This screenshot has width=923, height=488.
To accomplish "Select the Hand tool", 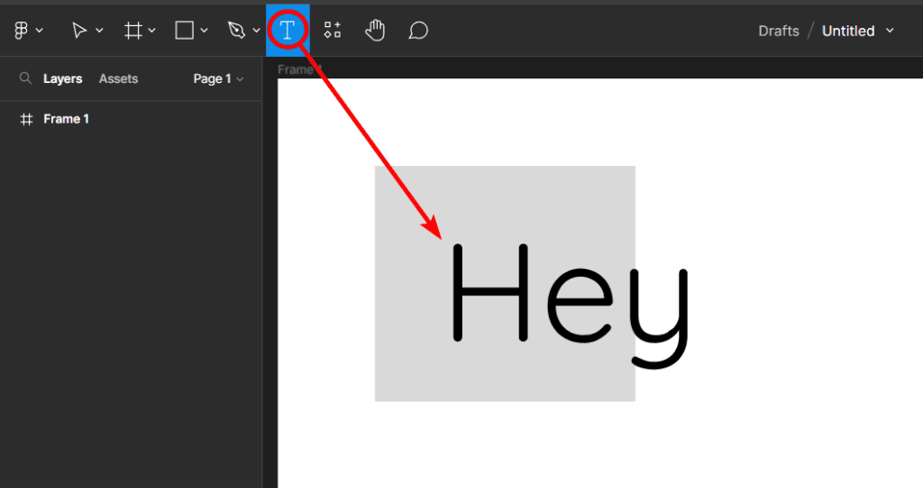I will 375,31.
